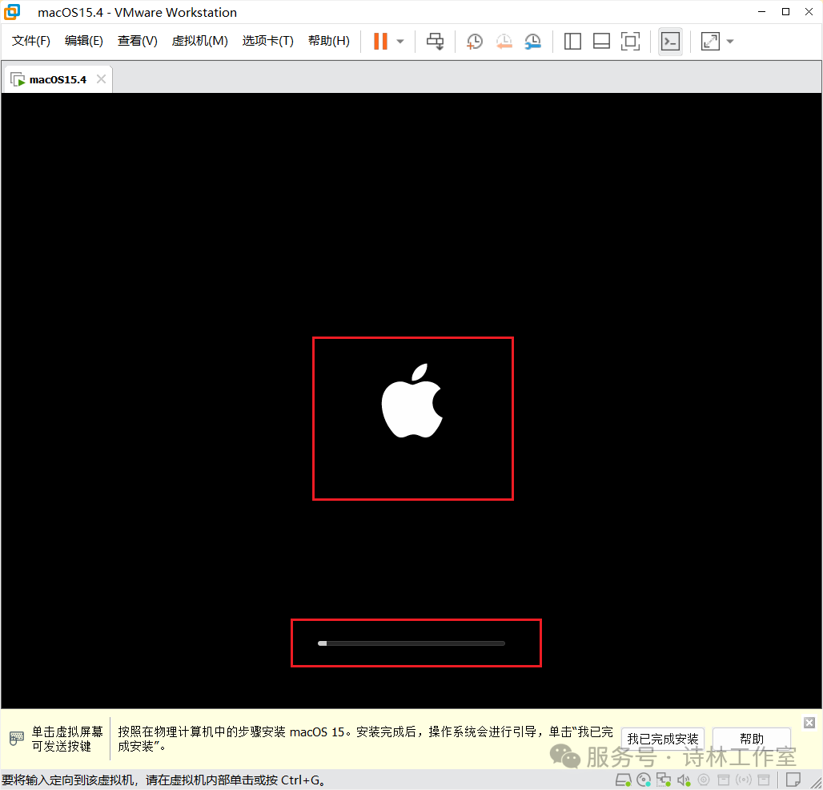Viewport: 823px width, 790px height.
Task: Minimize the VMware Workstation window
Action: click(x=761, y=11)
